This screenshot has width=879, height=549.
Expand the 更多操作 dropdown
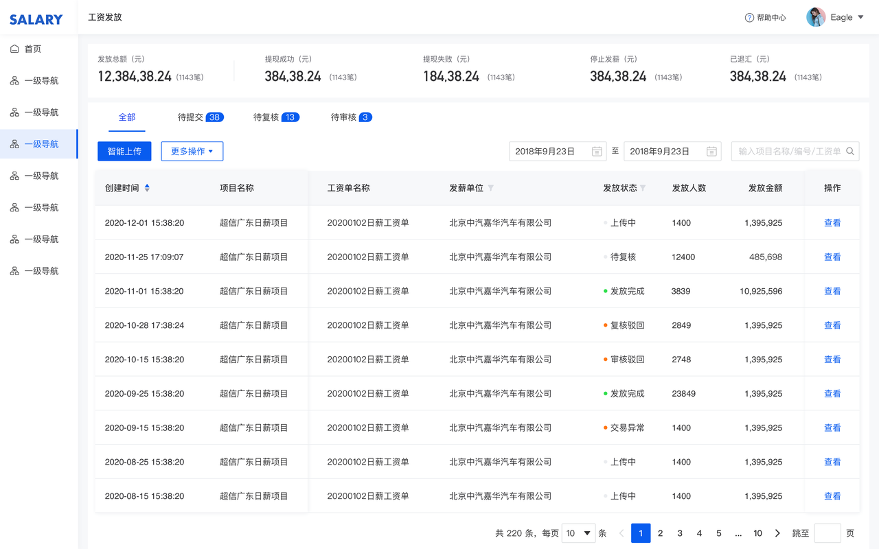[192, 152]
